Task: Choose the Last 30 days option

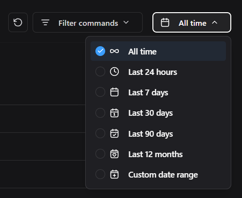Action: 158,113
